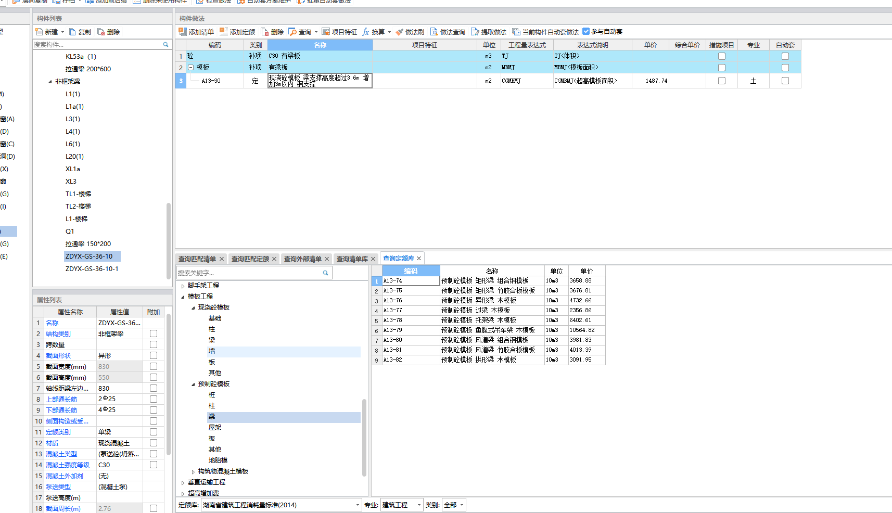Click the magnifier in the 搜索关键字 box
892x513 pixels.
point(326,273)
